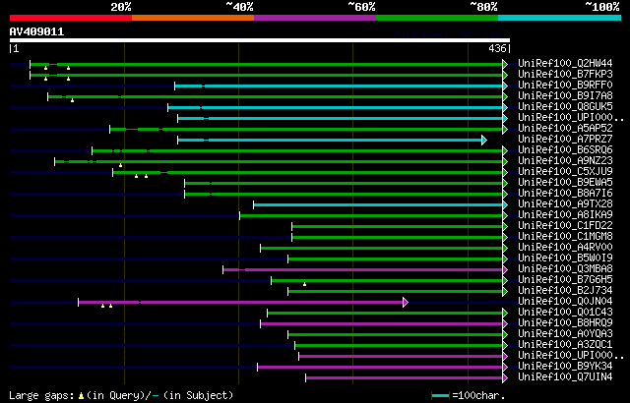Click the UniRef100_A0YQA3 label
Screen dimensions: 630x403
click(x=565, y=334)
